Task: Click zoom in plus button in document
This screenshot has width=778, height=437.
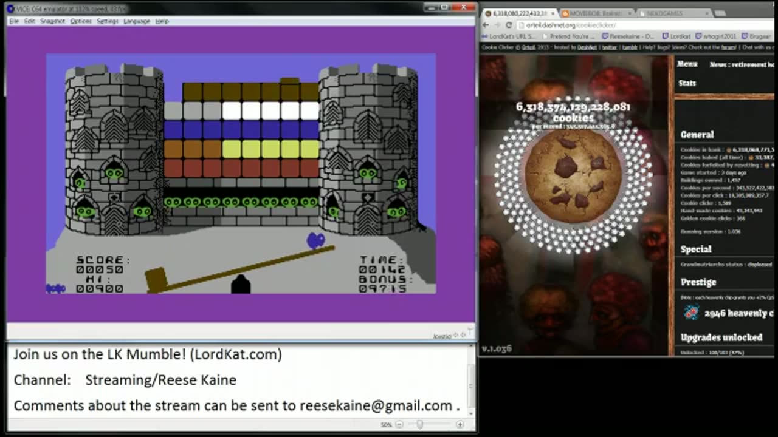Action: pyautogui.click(x=460, y=425)
